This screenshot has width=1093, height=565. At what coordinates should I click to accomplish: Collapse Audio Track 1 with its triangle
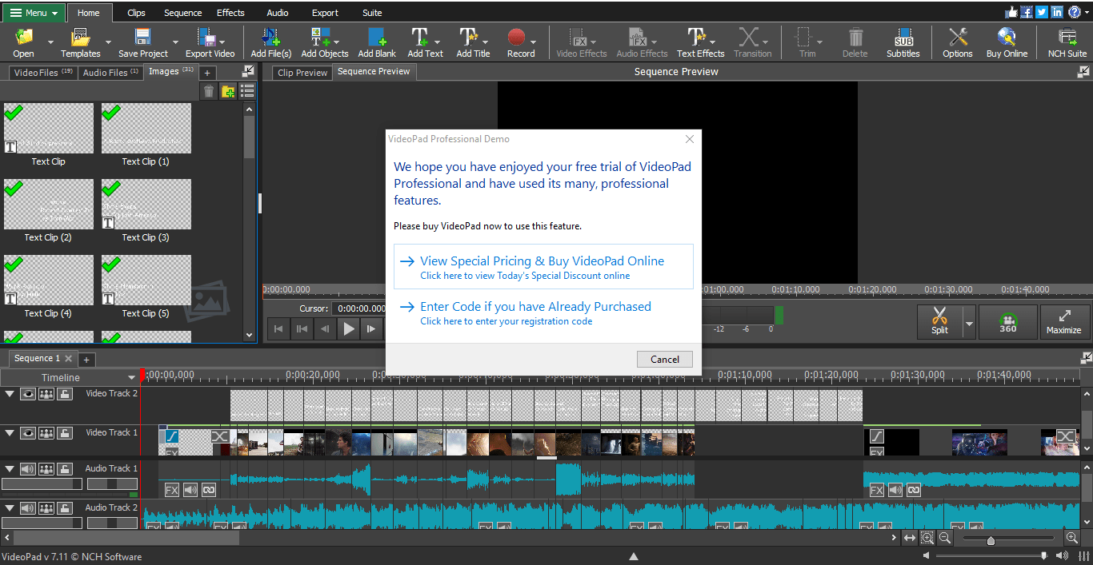(x=9, y=468)
